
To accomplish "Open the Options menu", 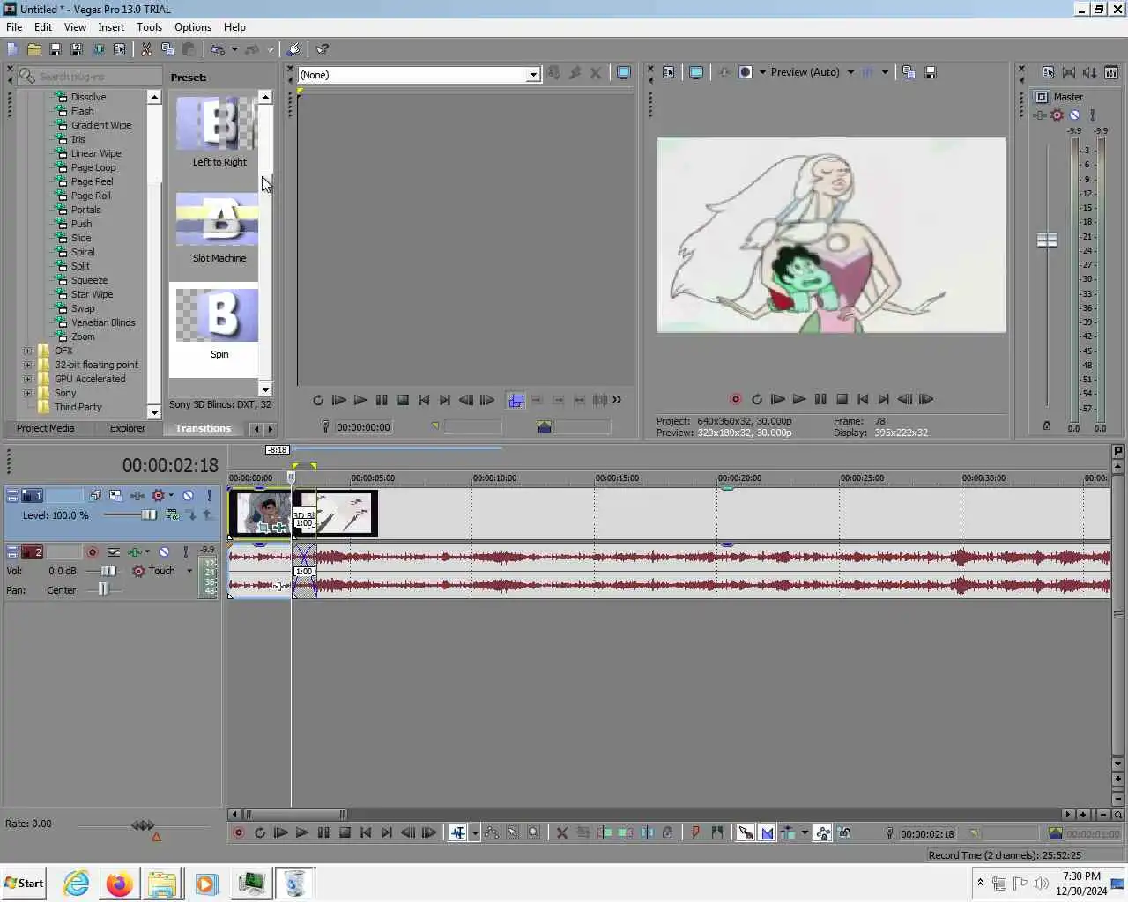I will click(x=193, y=27).
